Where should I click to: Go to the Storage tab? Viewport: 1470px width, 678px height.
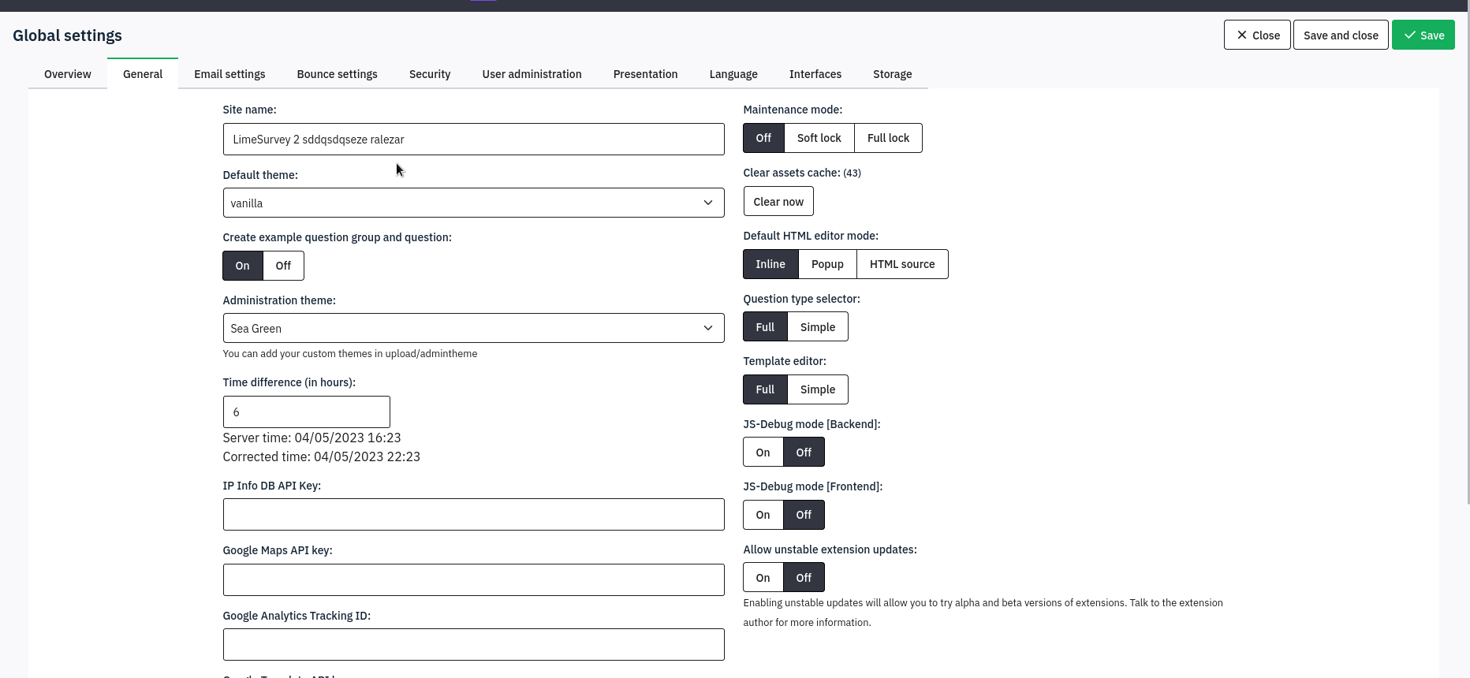[892, 74]
